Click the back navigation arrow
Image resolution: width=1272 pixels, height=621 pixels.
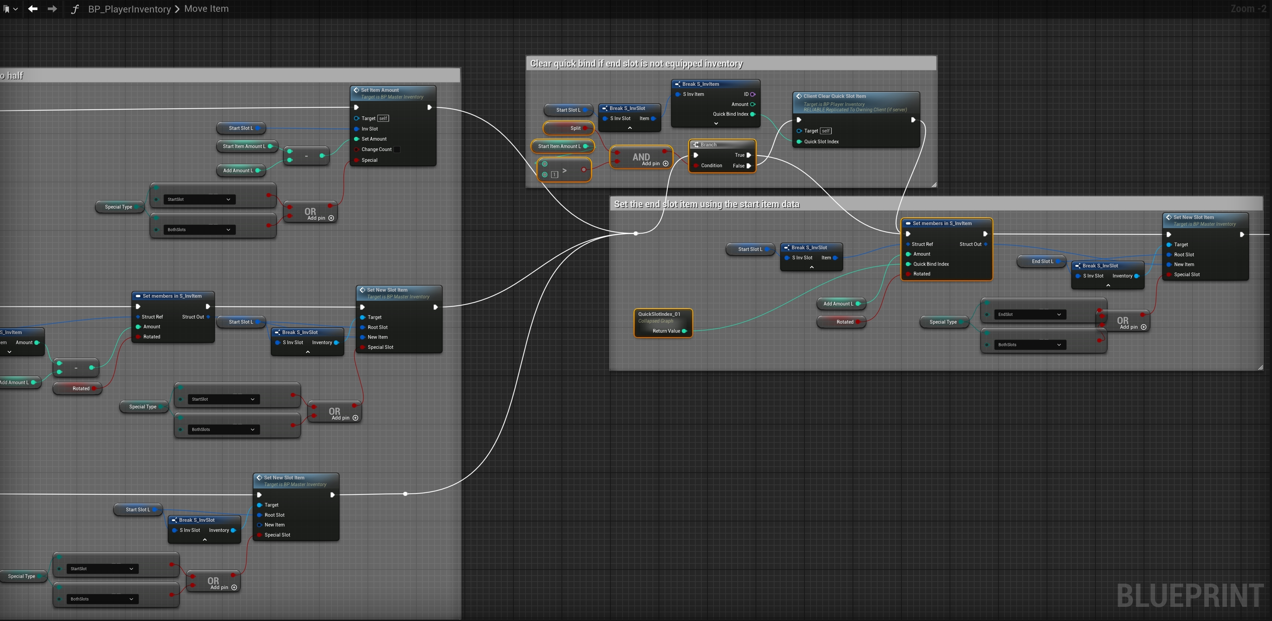click(x=33, y=9)
